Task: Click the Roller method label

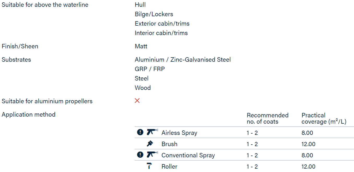Action: click(169, 167)
